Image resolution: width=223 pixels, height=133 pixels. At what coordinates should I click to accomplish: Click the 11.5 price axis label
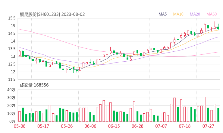12,79
